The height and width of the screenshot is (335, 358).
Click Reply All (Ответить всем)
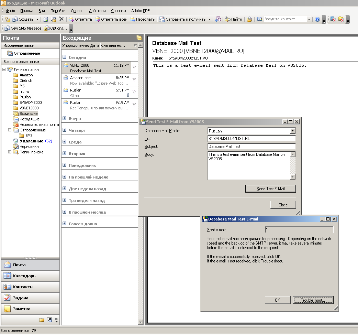point(111,19)
